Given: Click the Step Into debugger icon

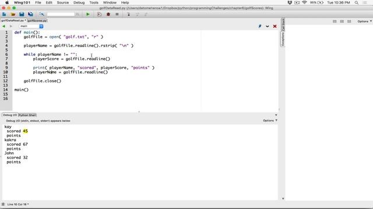Looking at the screenshot, I should (128, 14).
